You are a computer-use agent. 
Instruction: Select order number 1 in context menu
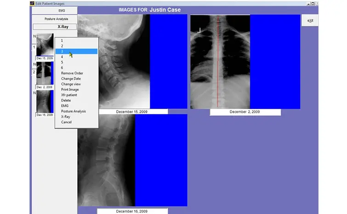[x=76, y=40]
